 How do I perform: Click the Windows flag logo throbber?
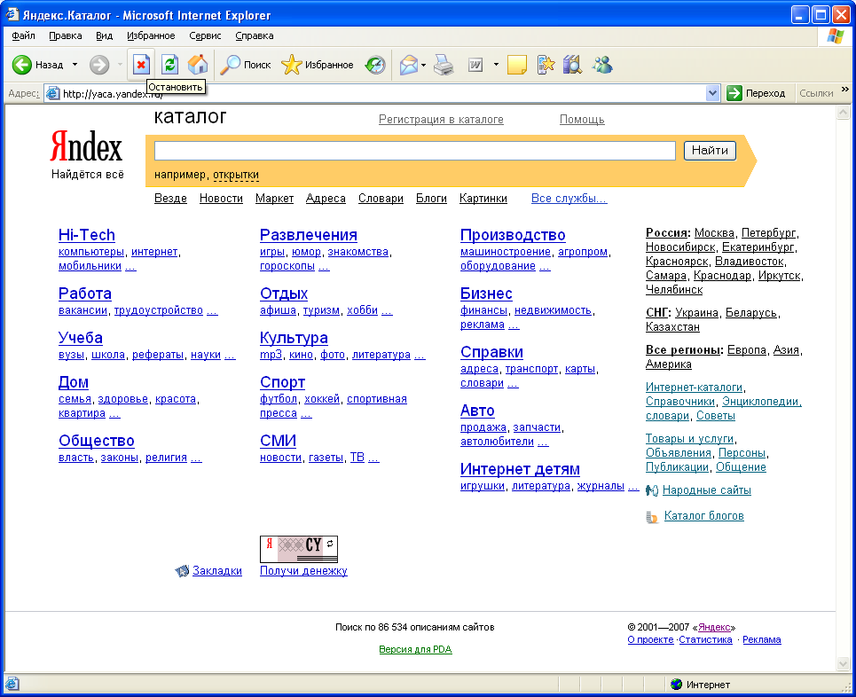click(835, 36)
